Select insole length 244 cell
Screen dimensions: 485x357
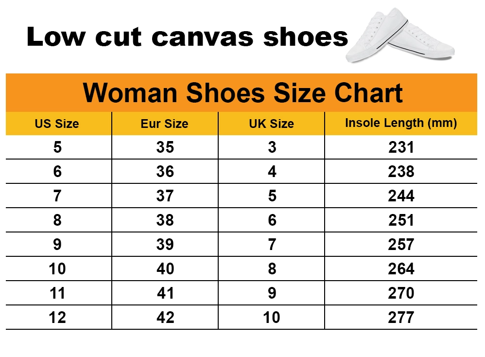point(401,196)
